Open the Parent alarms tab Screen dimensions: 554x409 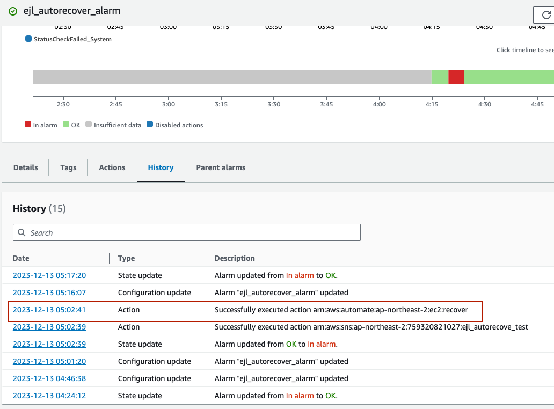pyautogui.click(x=221, y=167)
